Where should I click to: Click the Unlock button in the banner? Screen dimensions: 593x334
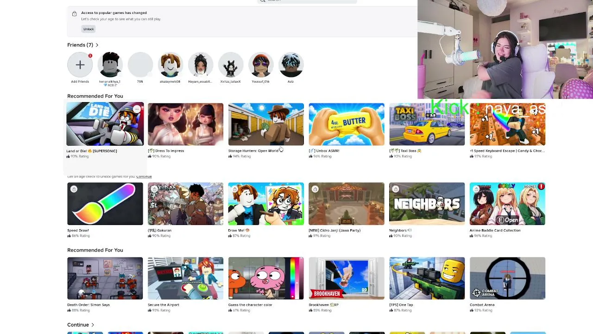88,29
